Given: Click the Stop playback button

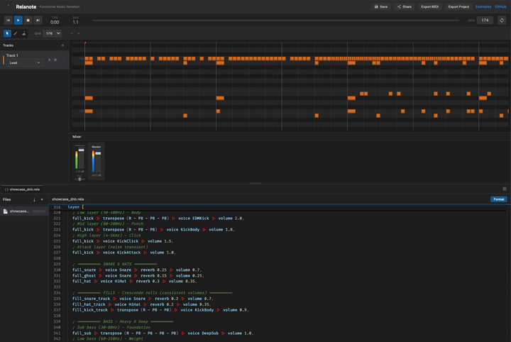Looking at the screenshot, I should tap(28, 21).
